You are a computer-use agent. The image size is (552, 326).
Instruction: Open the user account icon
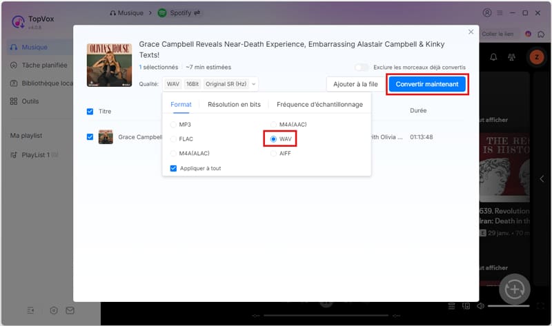pos(488,12)
